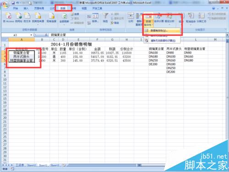This screenshot has height=172, width=229.
Task: Click the Name Box showing A3
Action: click(15, 35)
